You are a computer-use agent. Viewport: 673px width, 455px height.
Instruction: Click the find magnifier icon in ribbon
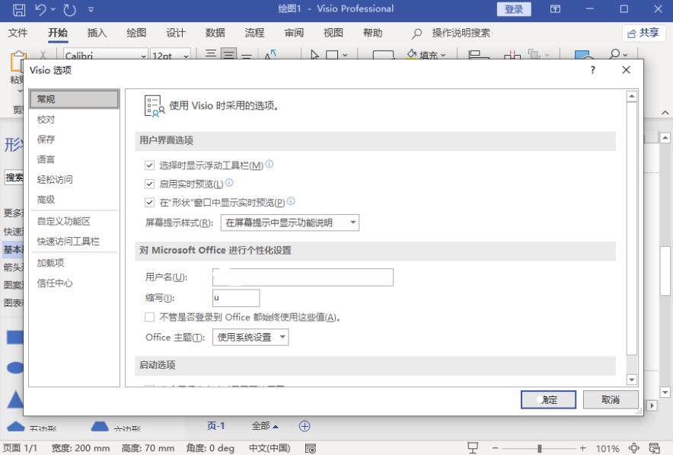click(614, 54)
